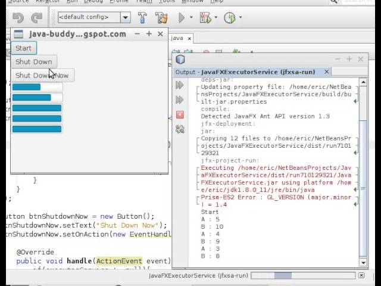
Task: Click the Undo arrow in NetBeans toolbar
Action: click(x=18, y=17)
